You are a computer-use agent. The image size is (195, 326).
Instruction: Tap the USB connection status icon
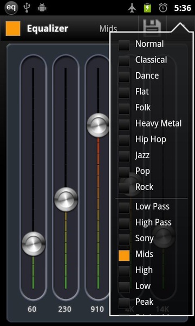click(x=27, y=8)
